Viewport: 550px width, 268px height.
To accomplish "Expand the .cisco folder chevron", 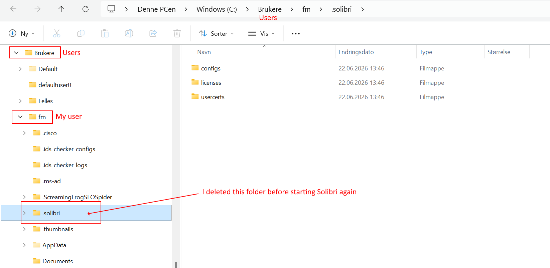I will (24, 133).
